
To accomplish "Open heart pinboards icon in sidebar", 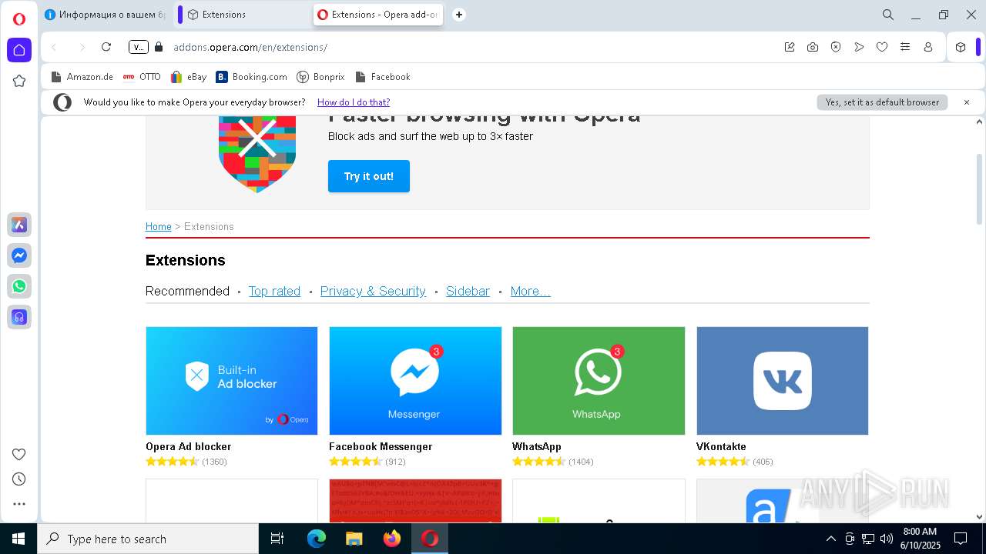I will (x=19, y=454).
